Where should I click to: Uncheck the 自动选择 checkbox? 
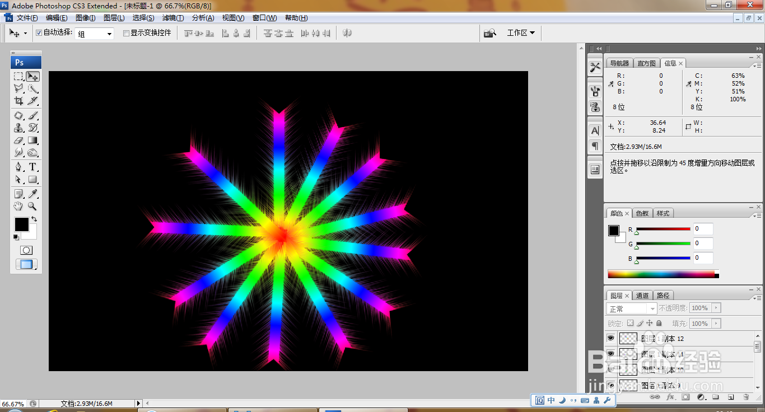click(x=39, y=33)
